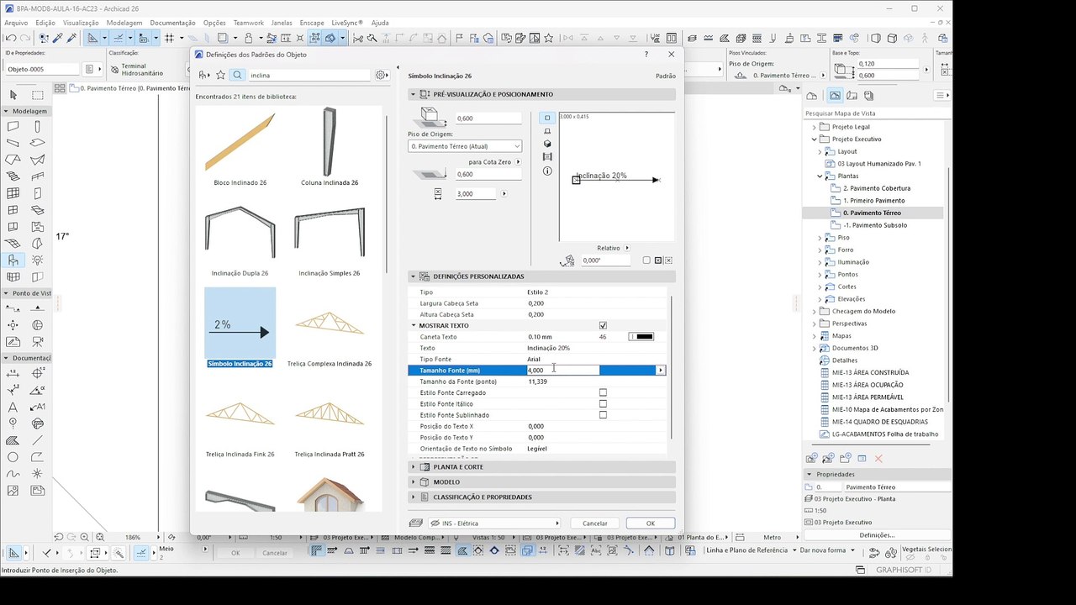Select the Arrow tool in toolbox
The image size is (1076, 605).
(13, 95)
